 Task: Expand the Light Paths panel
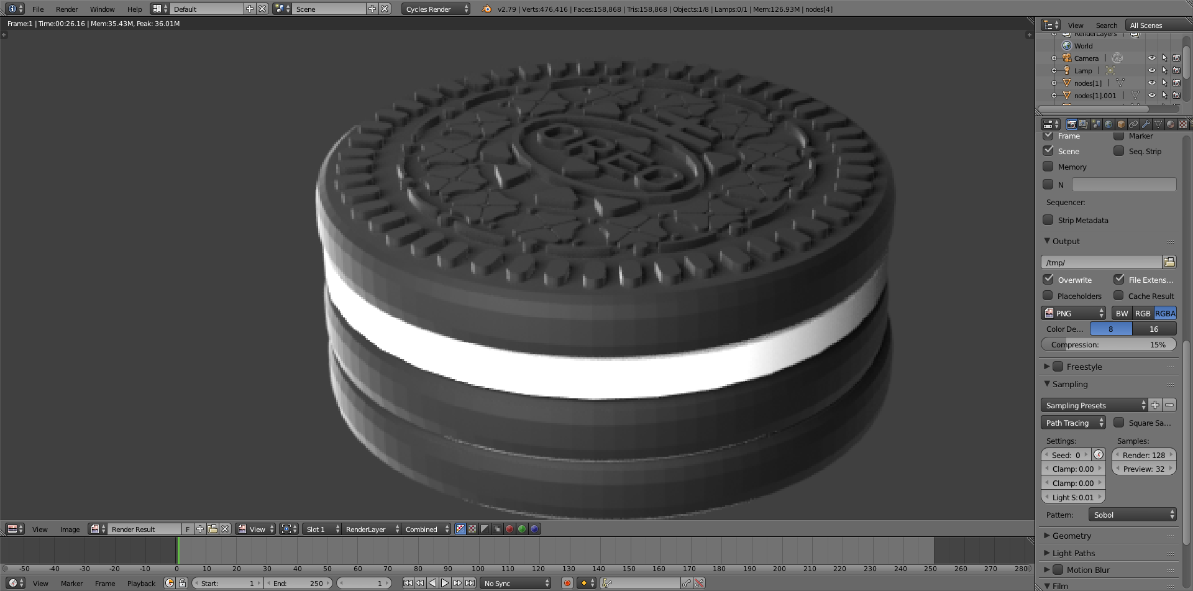tap(1073, 553)
